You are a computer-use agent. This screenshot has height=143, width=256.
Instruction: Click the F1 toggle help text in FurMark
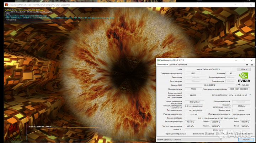pyautogui.click(x=11, y=20)
